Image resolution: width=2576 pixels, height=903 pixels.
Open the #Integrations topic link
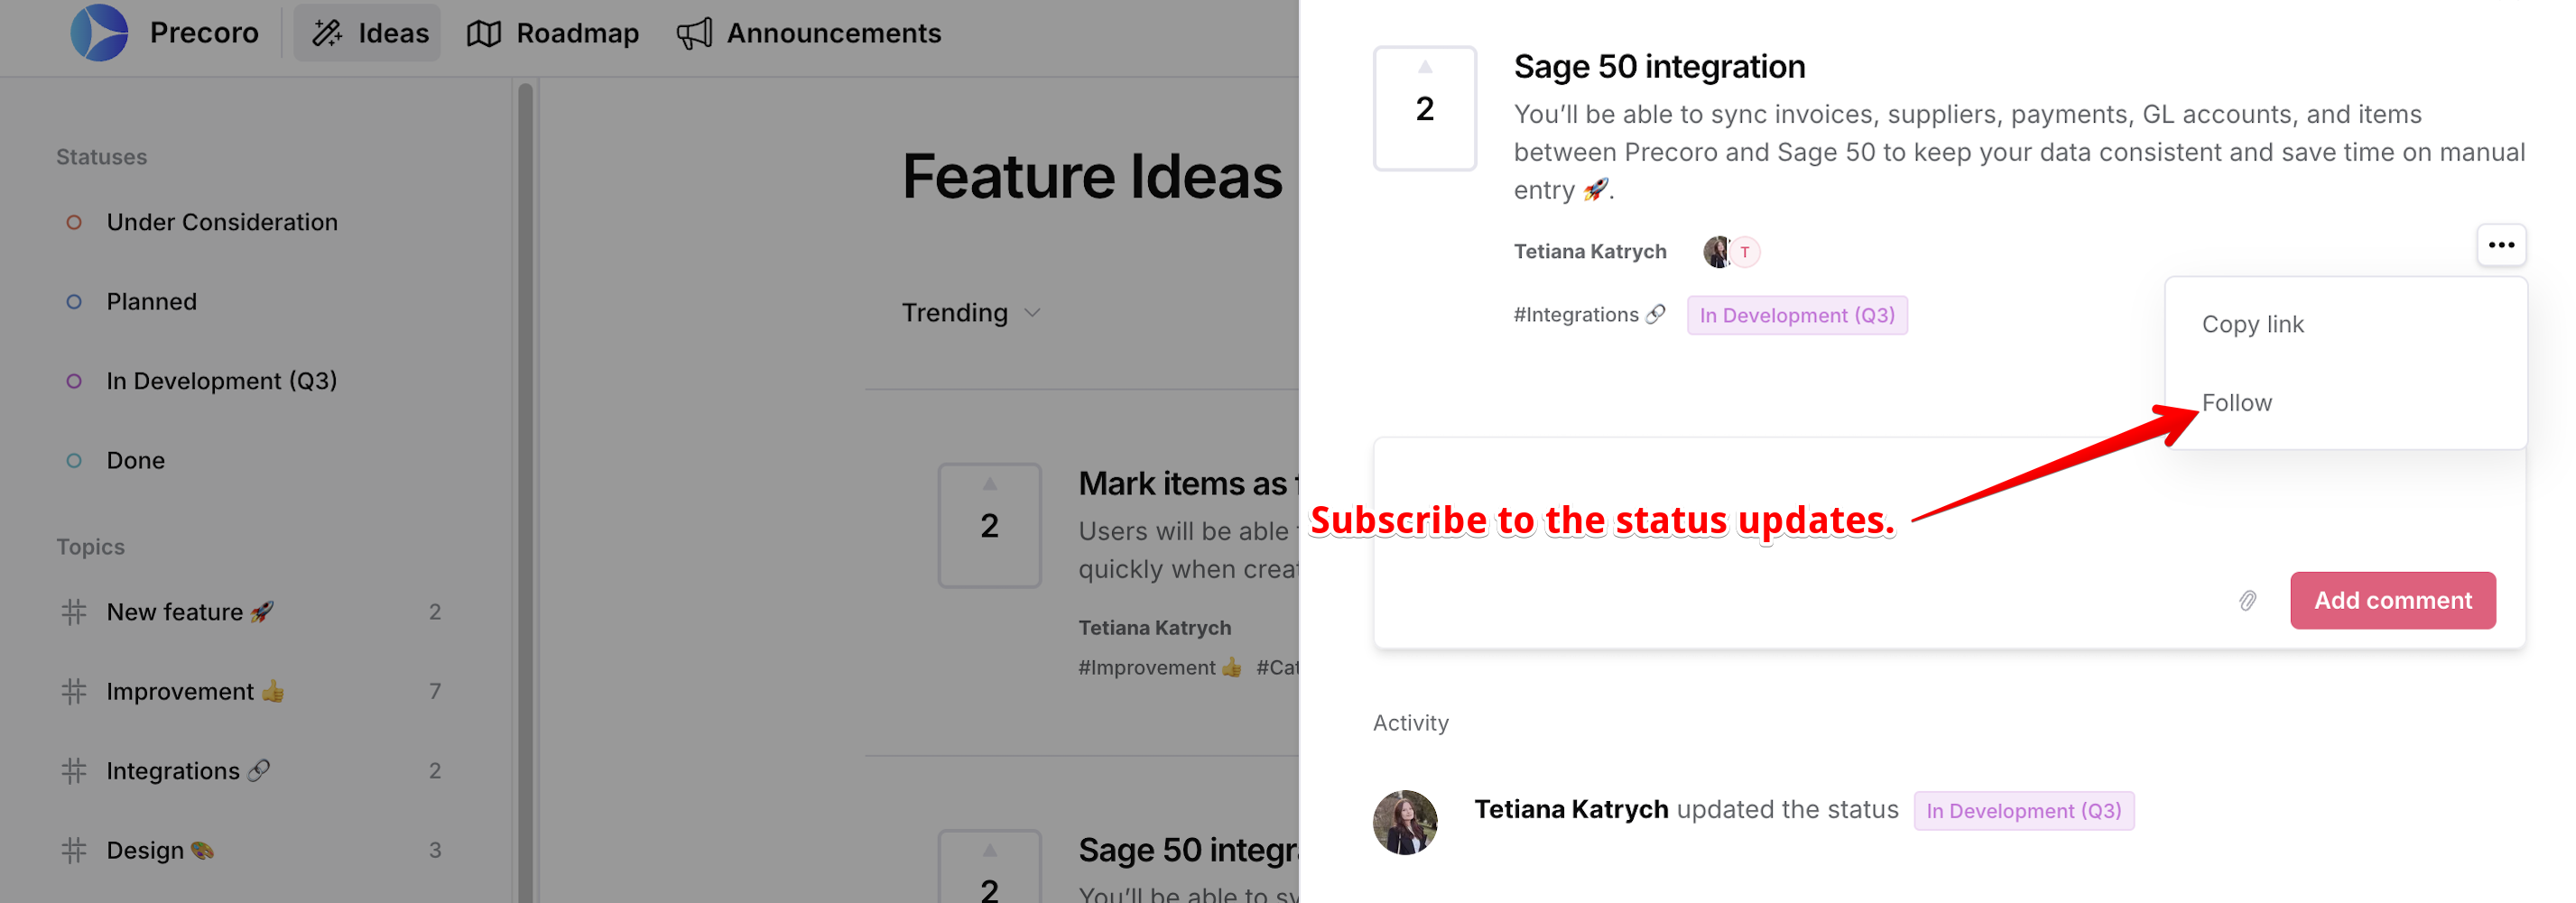1589,315
